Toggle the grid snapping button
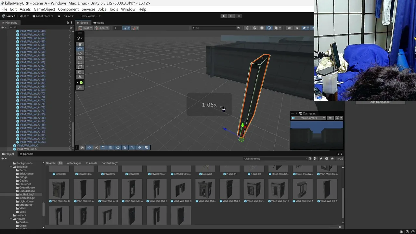The image size is (416, 234). click(125, 28)
